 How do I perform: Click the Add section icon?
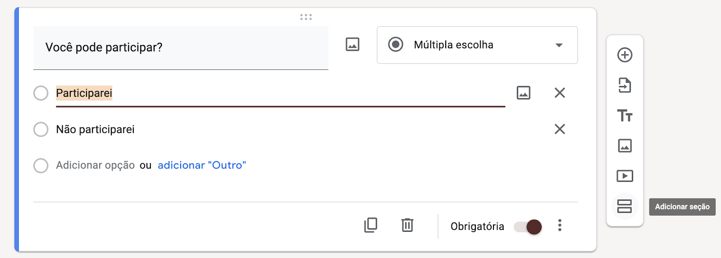[625, 206]
